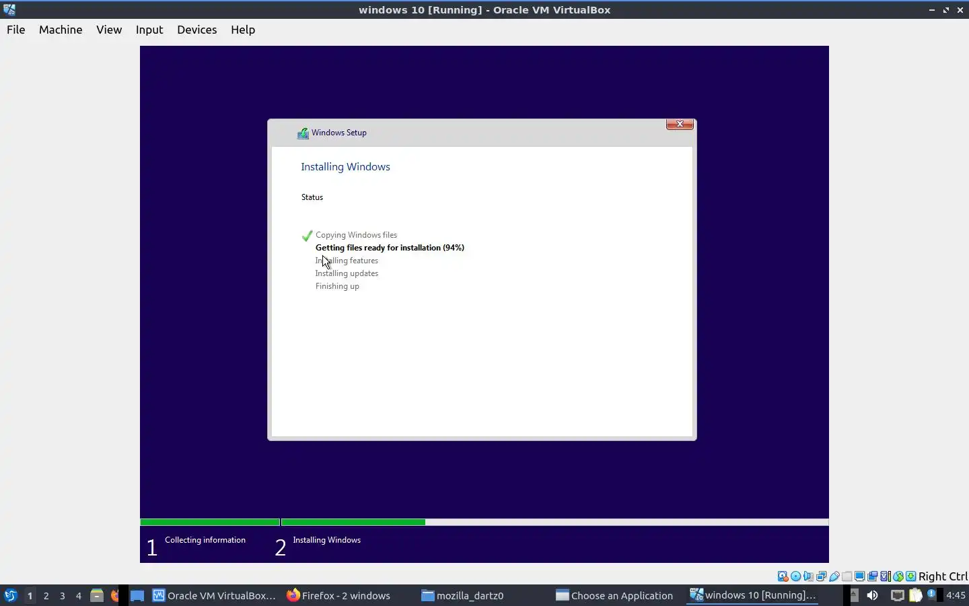This screenshot has width=969, height=606.
Task: Switch to workspace 3
Action: pos(62,595)
